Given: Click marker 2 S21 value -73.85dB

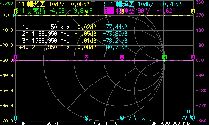Looking at the screenshot, I should pyautogui.click(x=115, y=34).
